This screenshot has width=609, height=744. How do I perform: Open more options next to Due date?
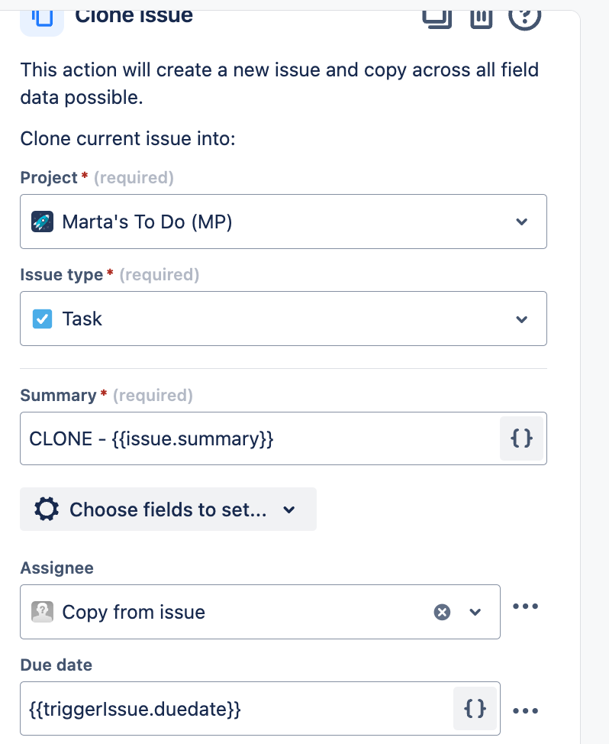526,710
